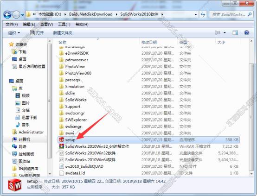The width and height of the screenshot is (257, 196).
Task: Select the sldim folder icon
Action: [x=61, y=93]
